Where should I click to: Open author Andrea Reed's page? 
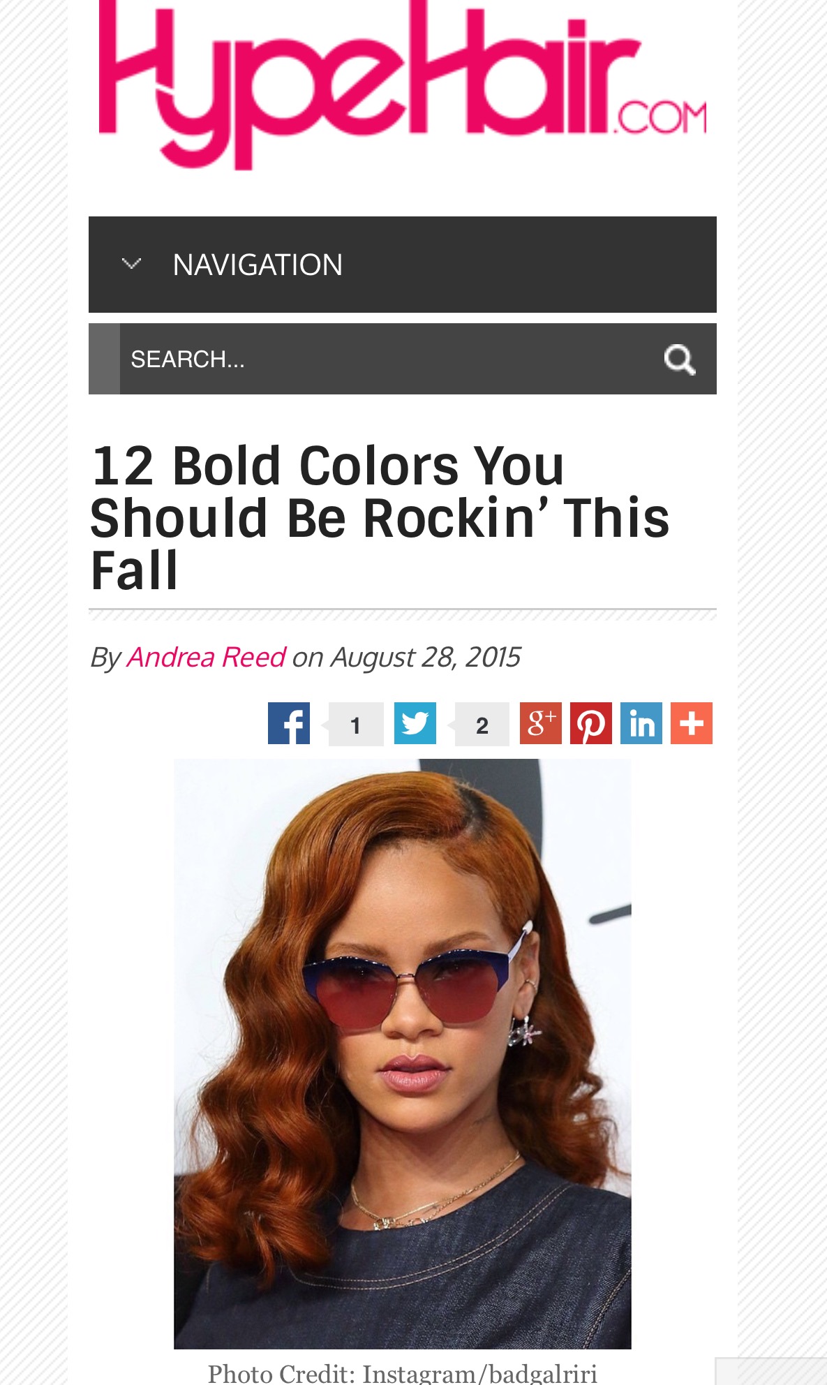pyautogui.click(x=206, y=657)
